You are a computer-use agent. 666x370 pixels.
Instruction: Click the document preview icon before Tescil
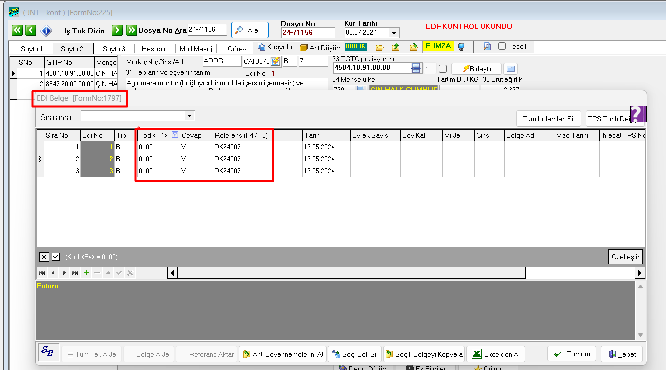(x=487, y=47)
